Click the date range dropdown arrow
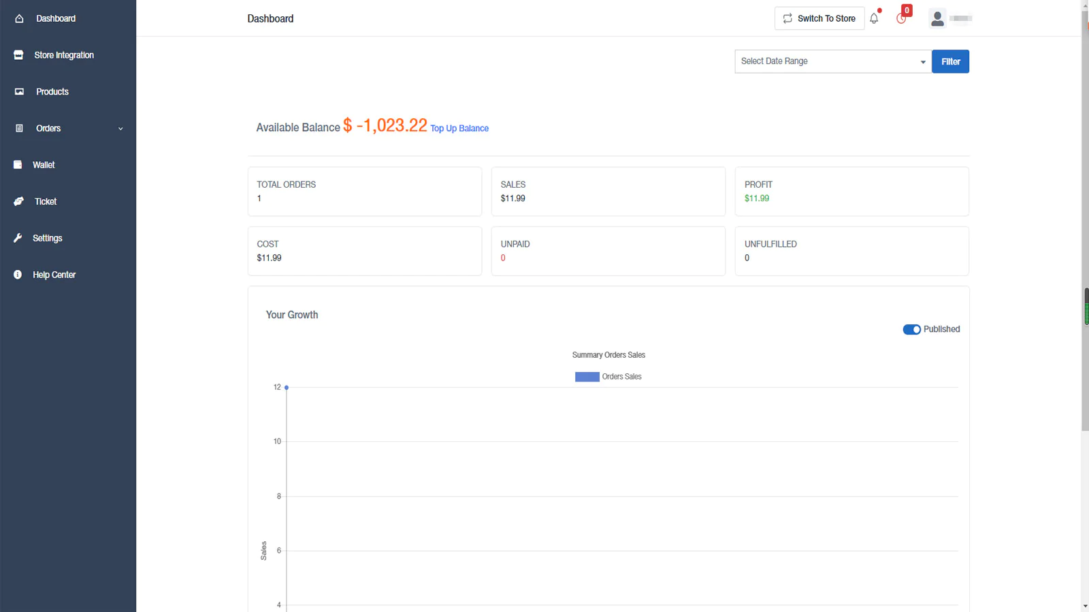The height and width of the screenshot is (612, 1089). click(923, 62)
